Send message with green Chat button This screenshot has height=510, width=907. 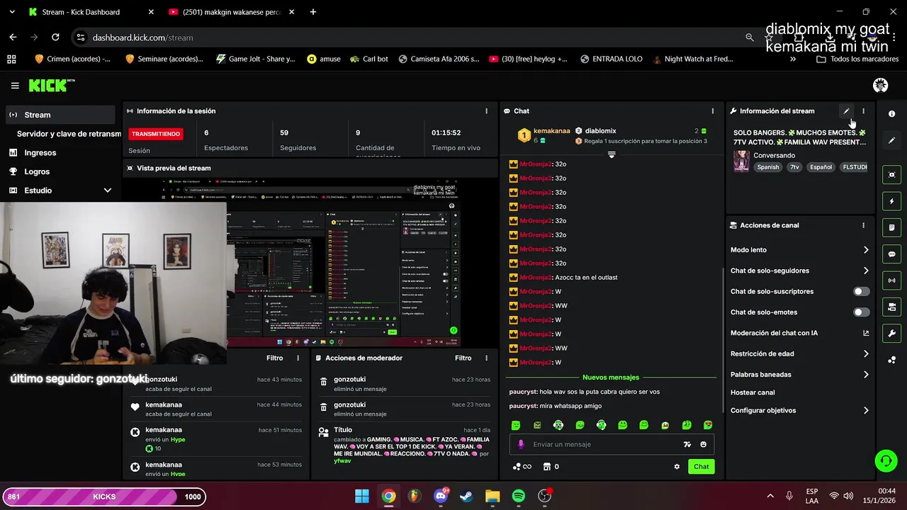point(701,466)
